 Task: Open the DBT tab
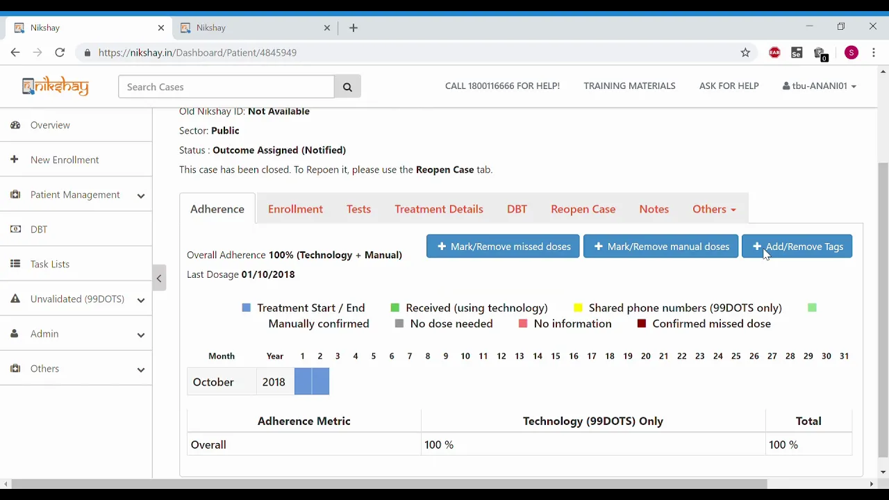click(x=517, y=209)
